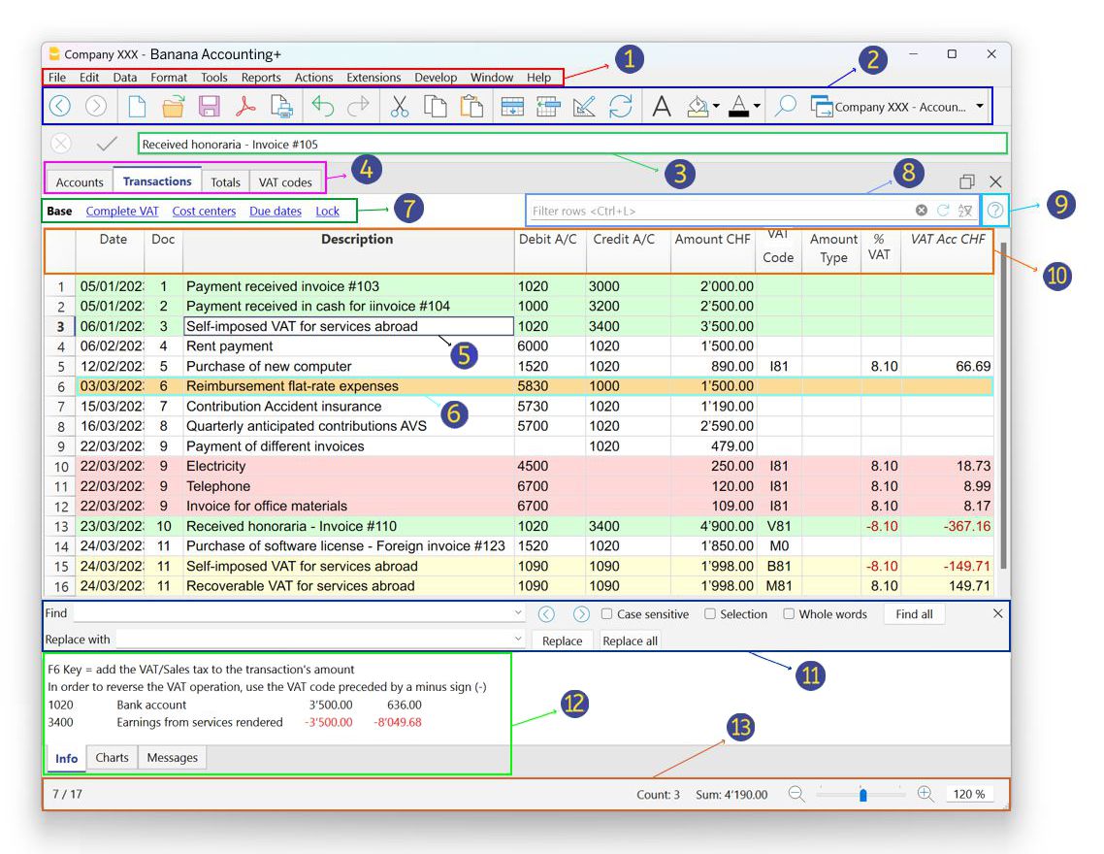Check the Whole words option
This screenshot has height=854, width=1104.
789,614
